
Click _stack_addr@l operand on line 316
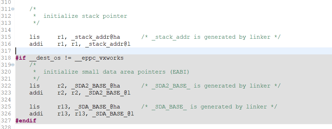pos(108,44)
